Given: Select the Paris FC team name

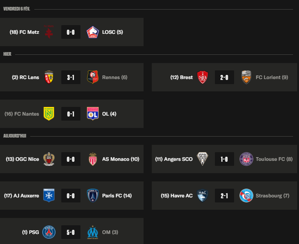Looking at the screenshot, I should pyautogui.click(x=117, y=196).
